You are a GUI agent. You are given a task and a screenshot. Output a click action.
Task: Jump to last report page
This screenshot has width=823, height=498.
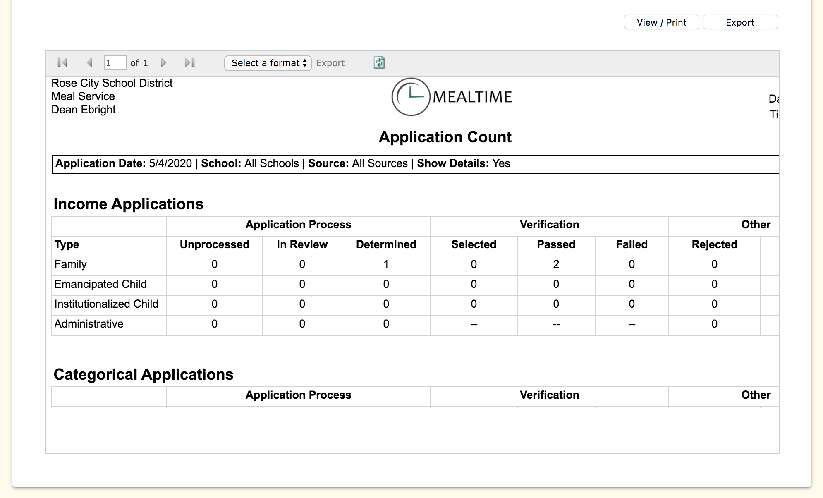click(189, 63)
